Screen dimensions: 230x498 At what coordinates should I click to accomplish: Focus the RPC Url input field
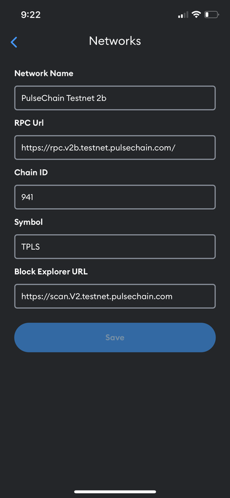(115, 148)
